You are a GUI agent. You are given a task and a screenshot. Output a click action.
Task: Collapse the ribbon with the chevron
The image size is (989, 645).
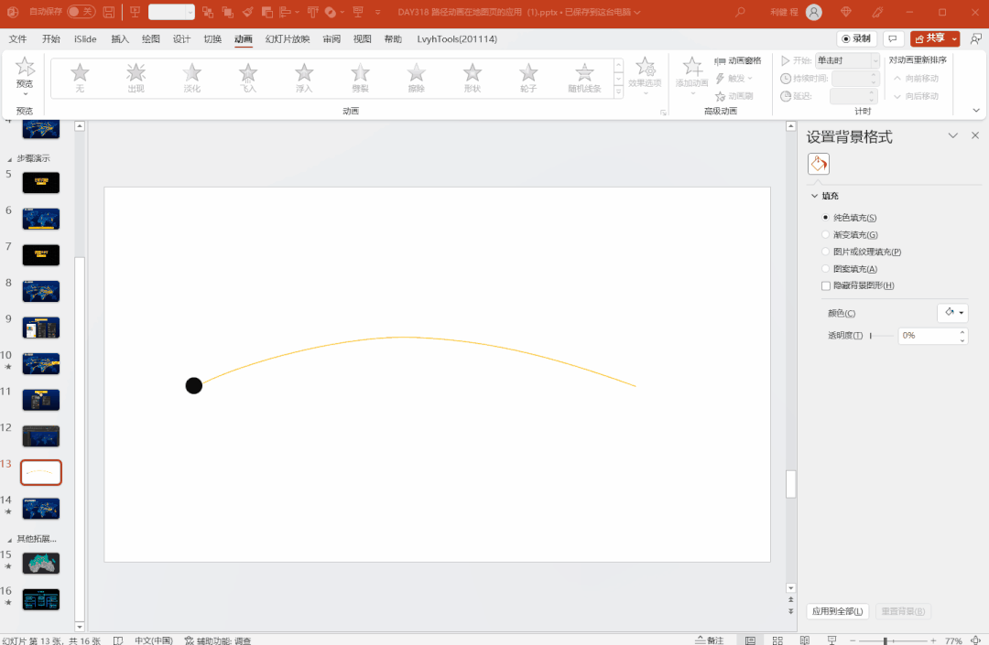(x=976, y=110)
